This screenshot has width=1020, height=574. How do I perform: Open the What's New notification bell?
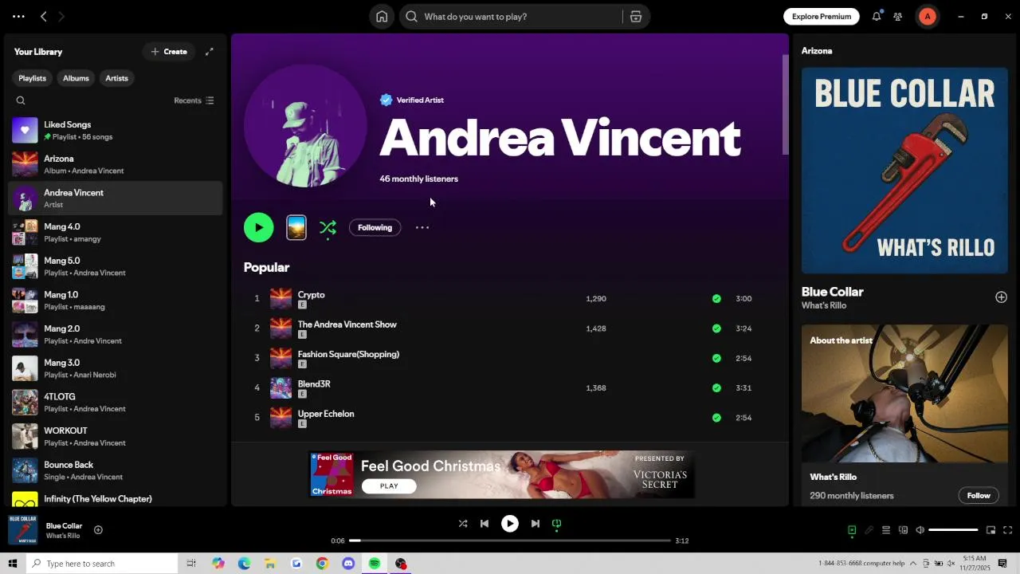877,17
